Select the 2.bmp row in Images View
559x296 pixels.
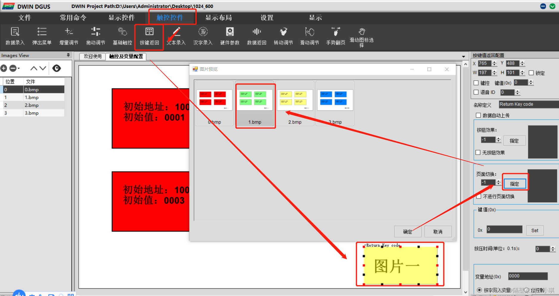pyautogui.click(x=31, y=105)
